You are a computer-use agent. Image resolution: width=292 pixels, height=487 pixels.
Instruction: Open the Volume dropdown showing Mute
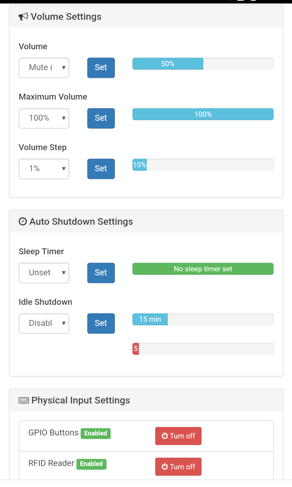(44, 68)
